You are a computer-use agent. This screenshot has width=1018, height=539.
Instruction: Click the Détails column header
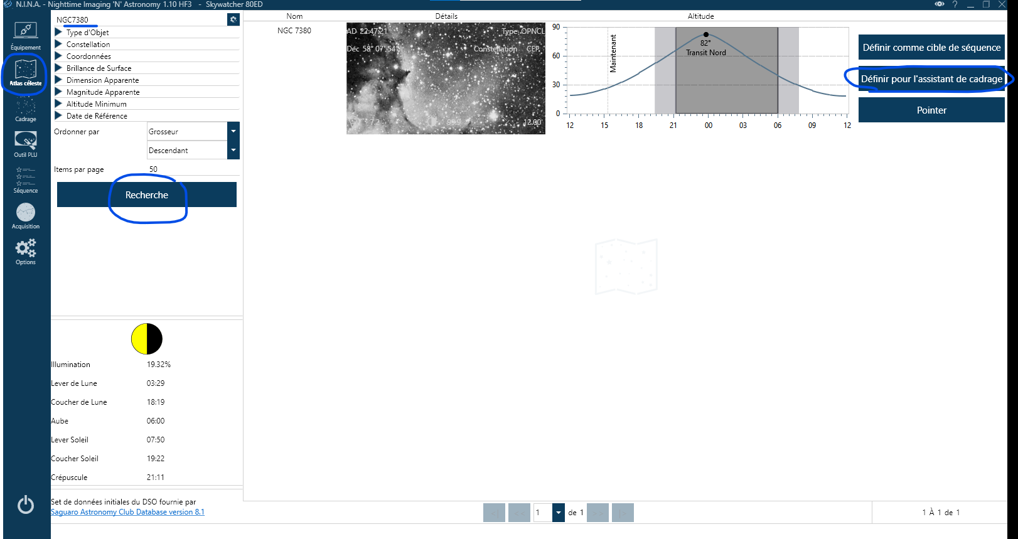(x=446, y=16)
